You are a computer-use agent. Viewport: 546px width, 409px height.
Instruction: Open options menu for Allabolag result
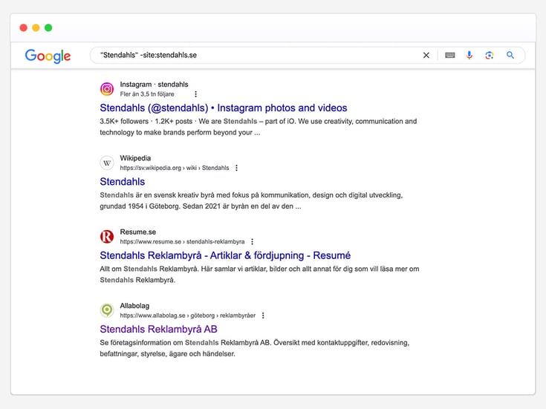click(x=263, y=315)
